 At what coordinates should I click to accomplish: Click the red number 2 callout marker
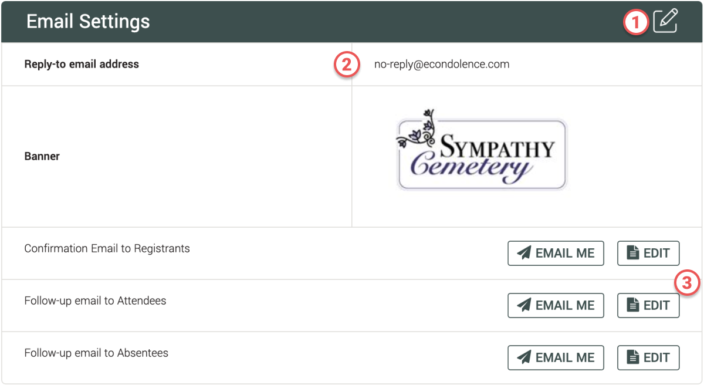346,65
